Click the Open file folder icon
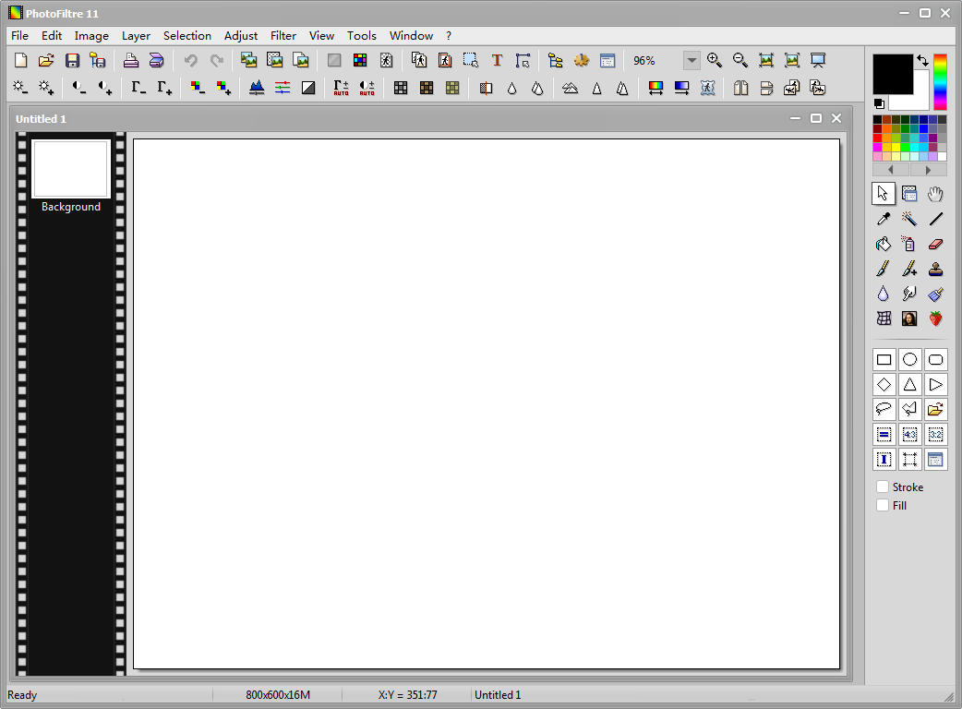This screenshot has width=962, height=709. point(46,60)
